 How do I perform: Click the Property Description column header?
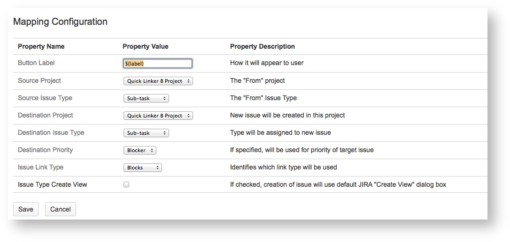[x=262, y=46]
